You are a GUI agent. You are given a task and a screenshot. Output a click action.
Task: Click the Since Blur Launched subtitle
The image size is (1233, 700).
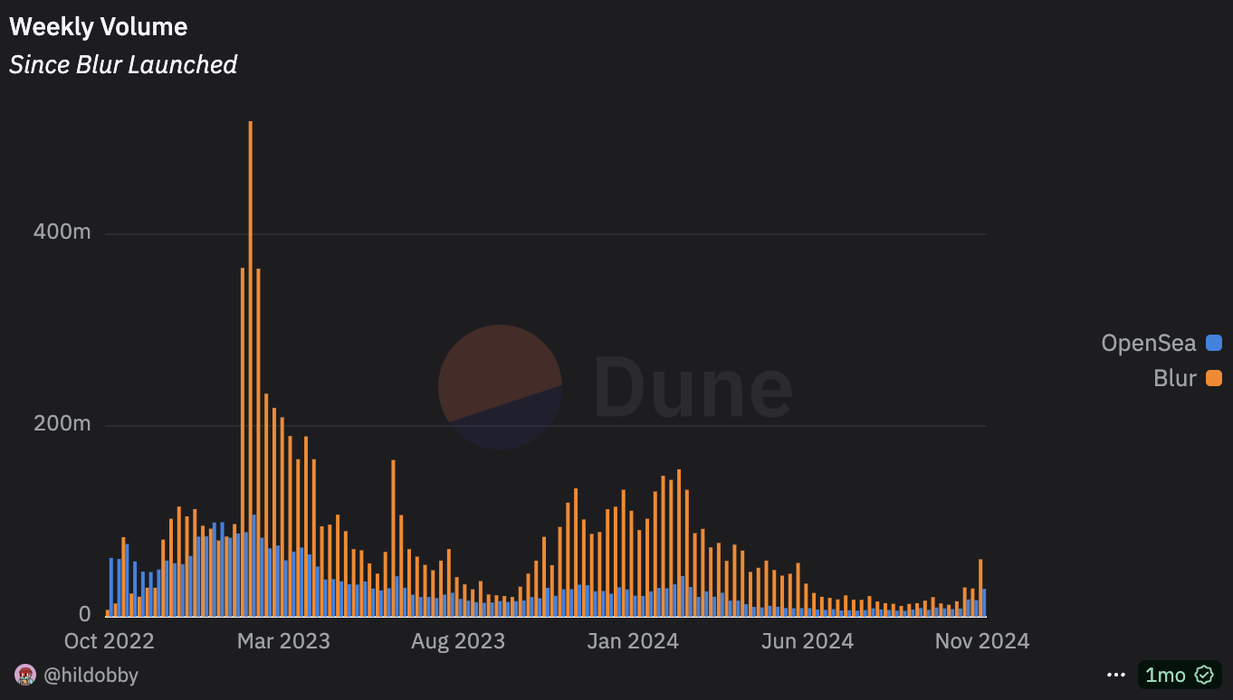123,65
